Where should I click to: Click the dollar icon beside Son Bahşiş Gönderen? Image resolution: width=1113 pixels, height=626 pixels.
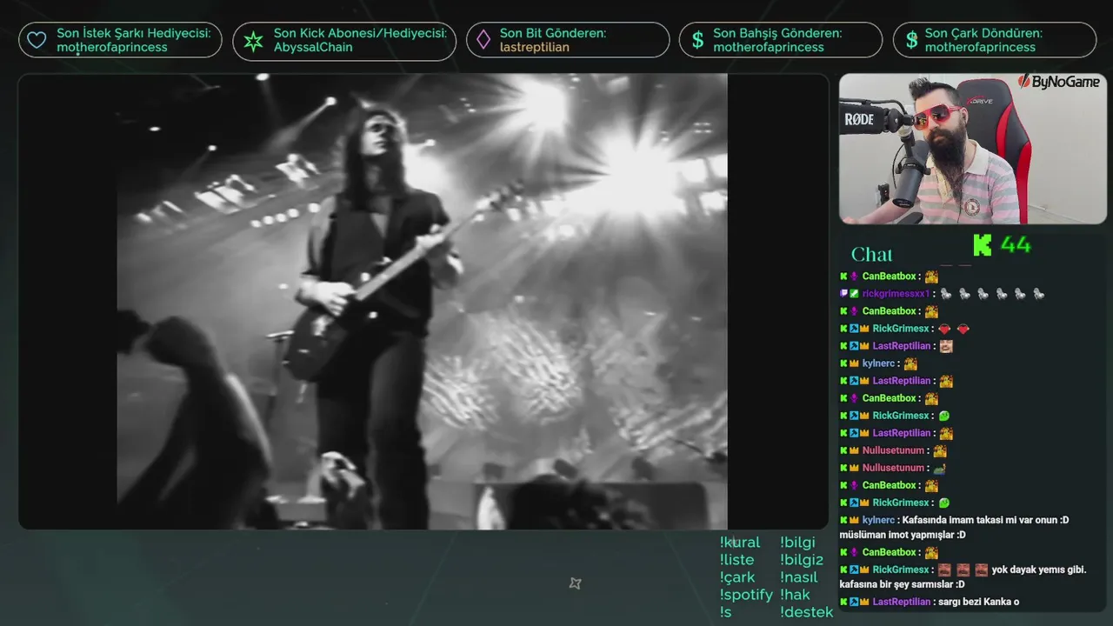pyautogui.click(x=697, y=40)
